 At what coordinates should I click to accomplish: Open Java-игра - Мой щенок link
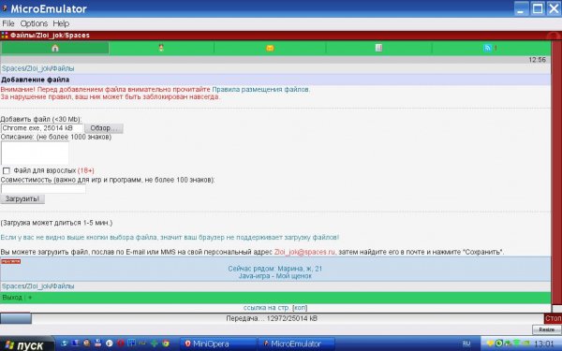[274, 276]
